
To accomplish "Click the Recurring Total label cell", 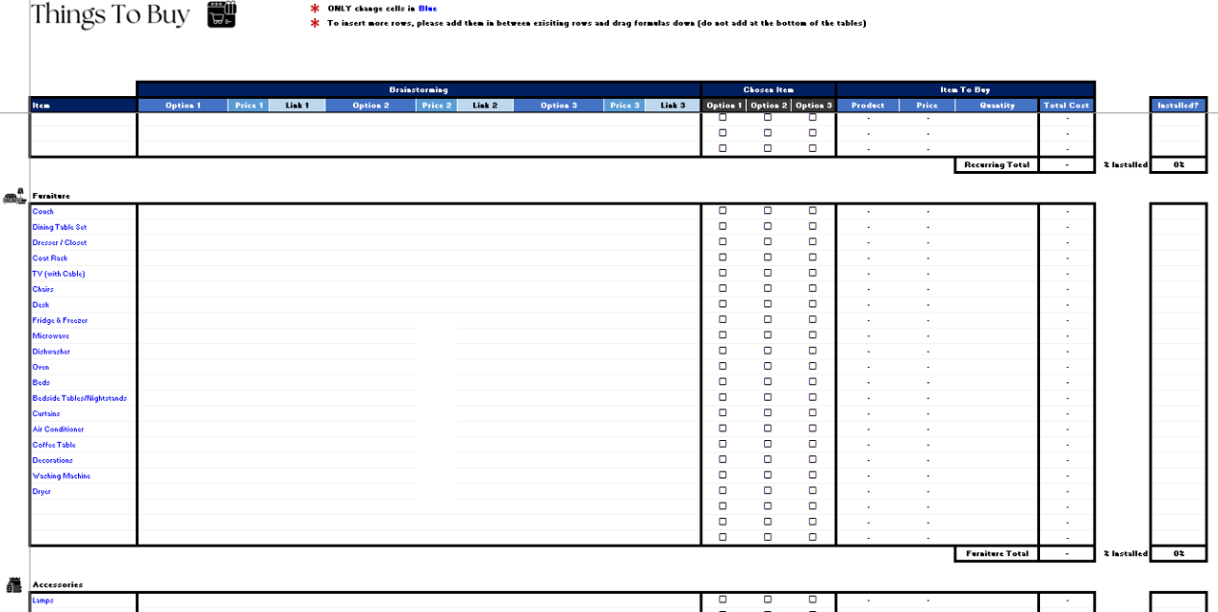I will [x=996, y=164].
